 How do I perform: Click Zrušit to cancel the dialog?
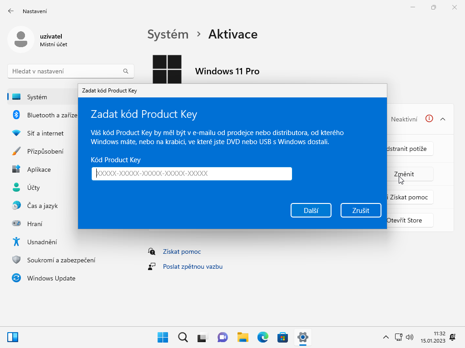tap(361, 210)
